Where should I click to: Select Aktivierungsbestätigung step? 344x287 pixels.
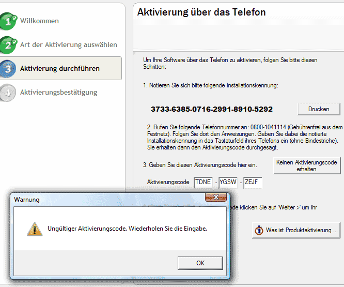58,93
